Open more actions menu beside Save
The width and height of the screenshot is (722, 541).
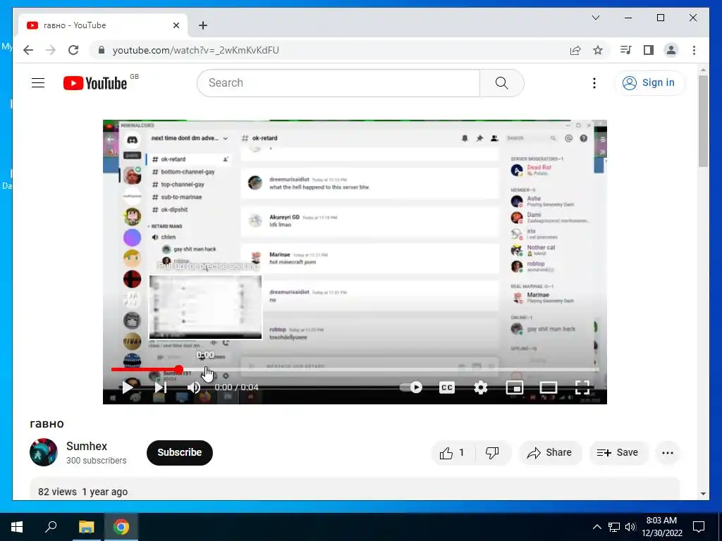[x=668, y=453]
